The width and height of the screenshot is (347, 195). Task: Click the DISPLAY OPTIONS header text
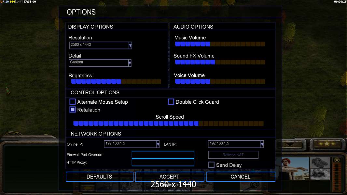90,27
